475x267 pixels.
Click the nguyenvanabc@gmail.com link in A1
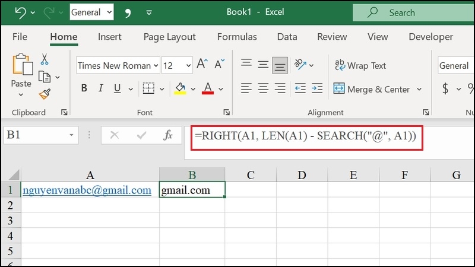coord(87,190)
